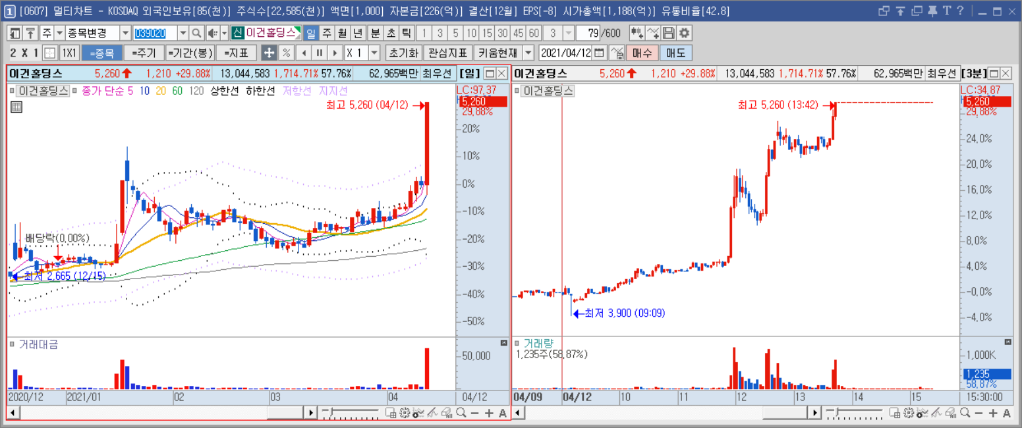Image resolution: width=1022 pixels, height=428 pixels.
Task: Click the title bar font T icon
Action: 947,11
